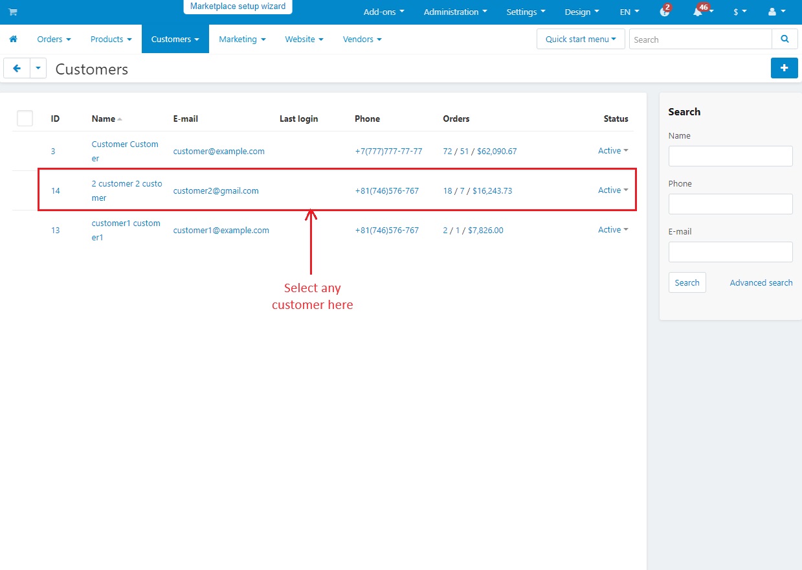Open the pie chart icon with badge 2
This screenshot has height=570, width=802.
pos(665,12)
